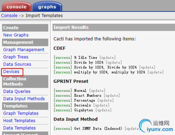This screenshot has height=135, width=175.
Task: Select the '% Idle Time' result row
Action: point(85,58)
